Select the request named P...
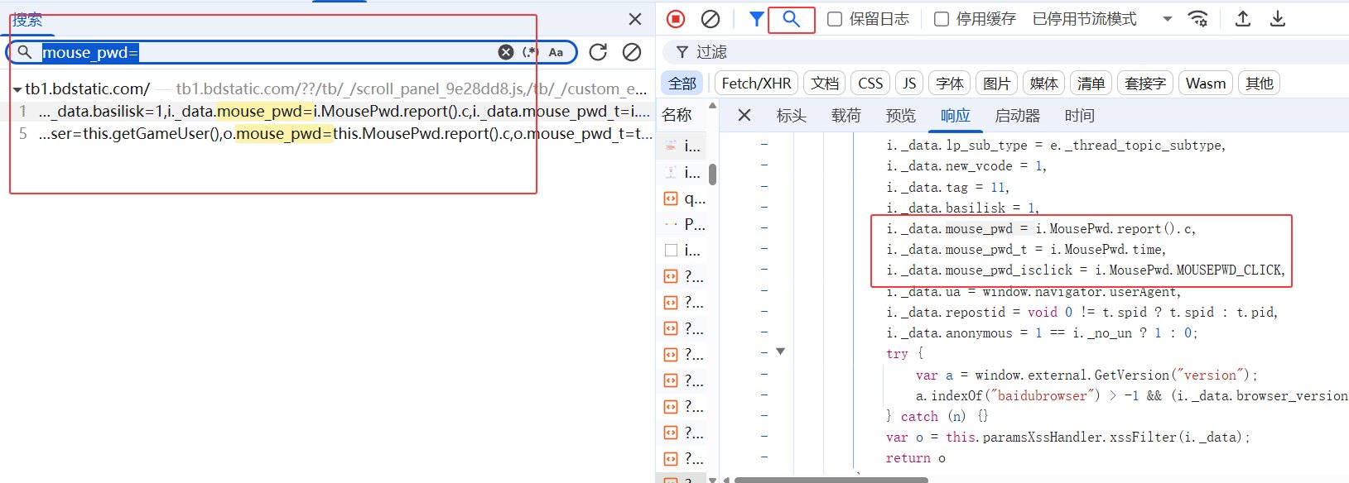Viewport: 1349px width, 483px height. click(684, 224)
